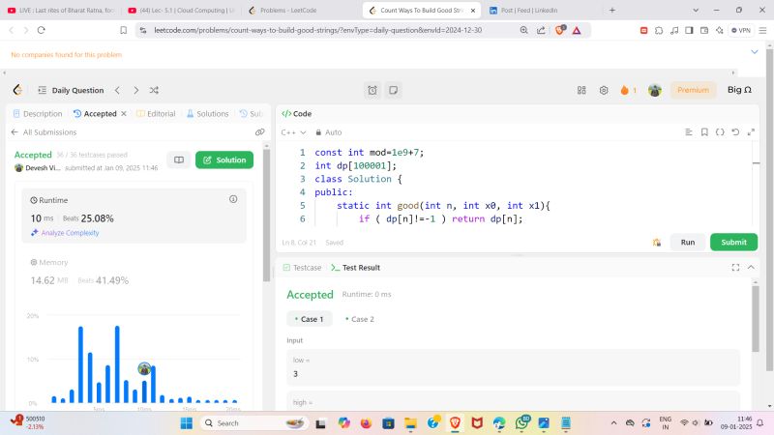
Task: Submit the solution
Action: (733, 243)
